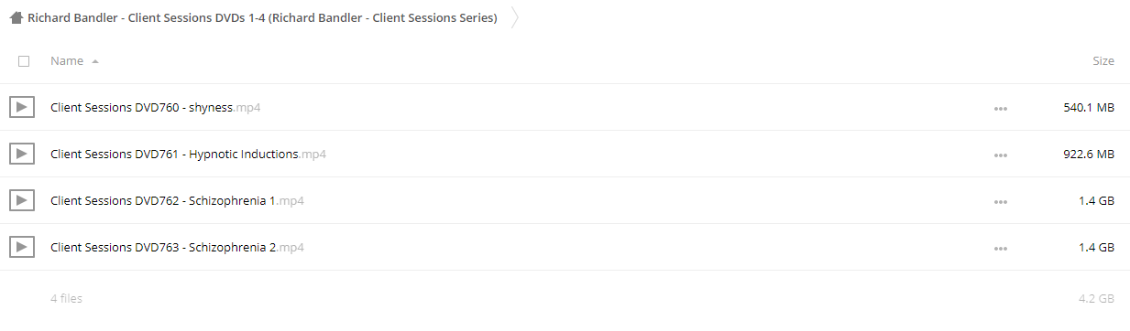This screenshot has height=331, width=1130.
Task: Tick the select-all checkbox in the header
Action: (x=24, y=61)
